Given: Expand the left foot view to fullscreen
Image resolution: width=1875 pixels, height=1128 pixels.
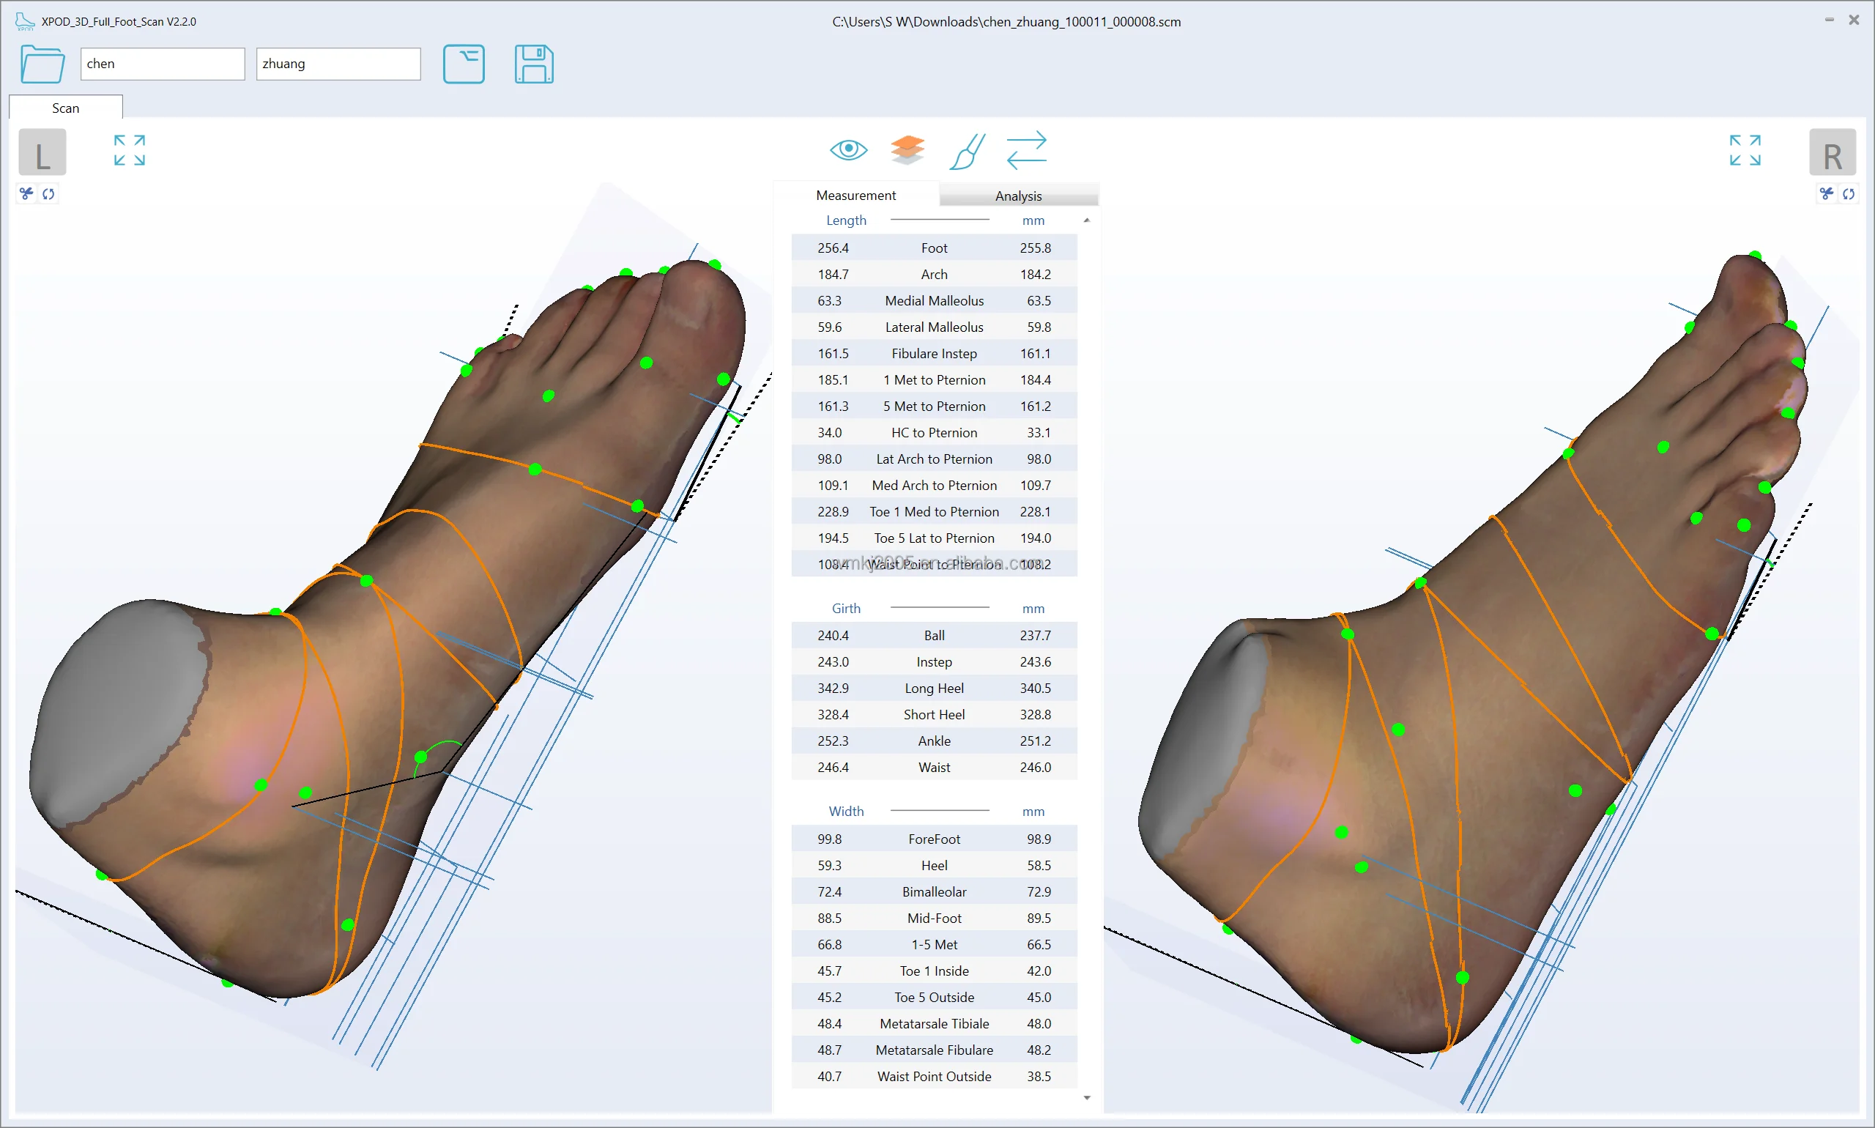Looking at the screenshot, I should pyautogui.click(x=128, y=149).
